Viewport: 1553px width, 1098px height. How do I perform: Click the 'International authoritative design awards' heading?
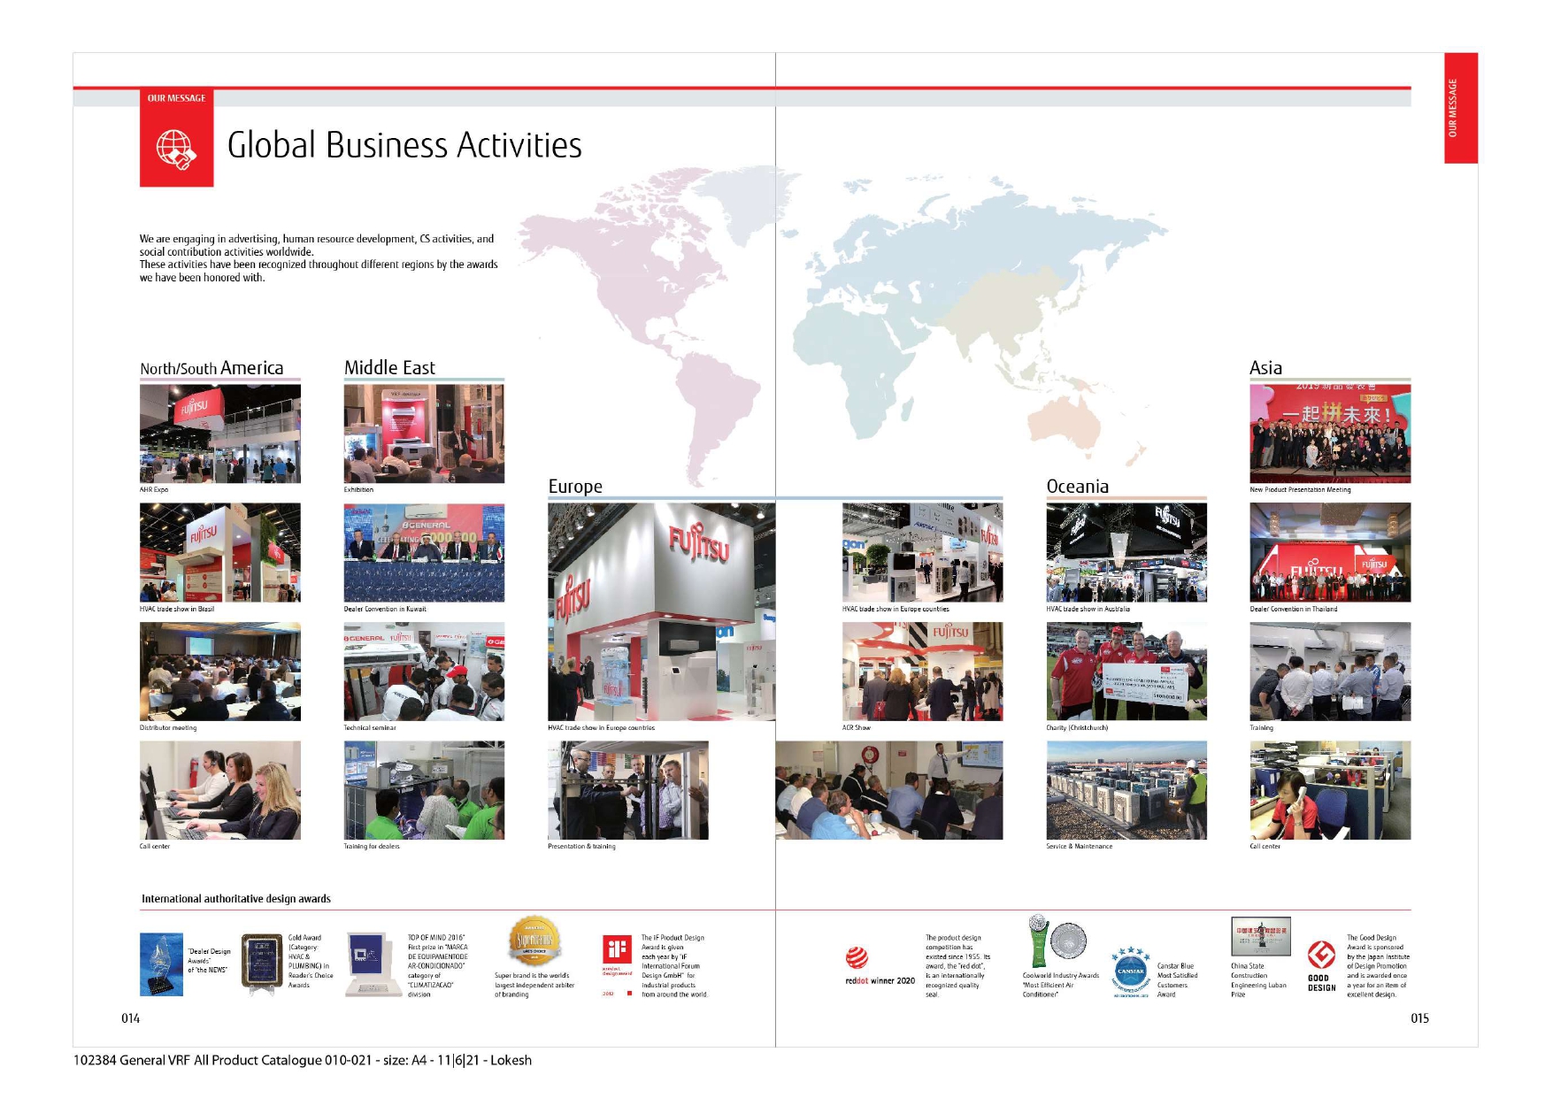(x=236, y=899)
